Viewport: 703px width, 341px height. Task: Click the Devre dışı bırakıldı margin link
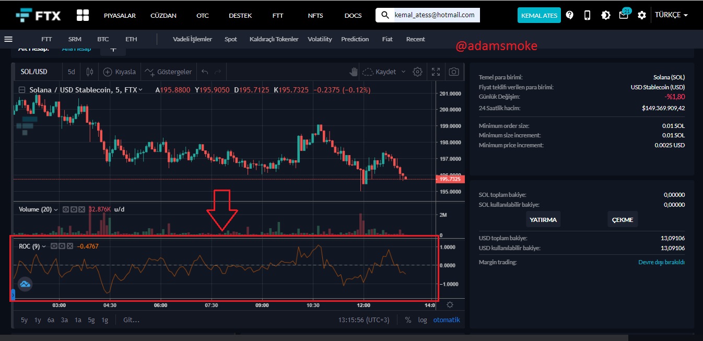click(x=661, y=262)
